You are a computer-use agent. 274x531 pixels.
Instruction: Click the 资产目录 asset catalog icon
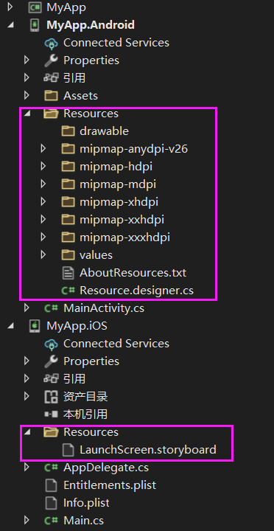click(x=52, y=397)
